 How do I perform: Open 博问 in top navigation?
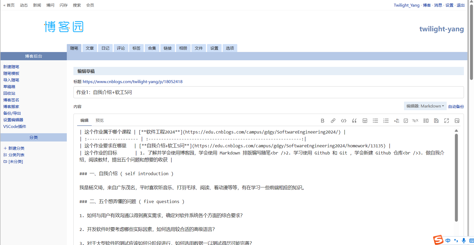(x=50, y=5)
